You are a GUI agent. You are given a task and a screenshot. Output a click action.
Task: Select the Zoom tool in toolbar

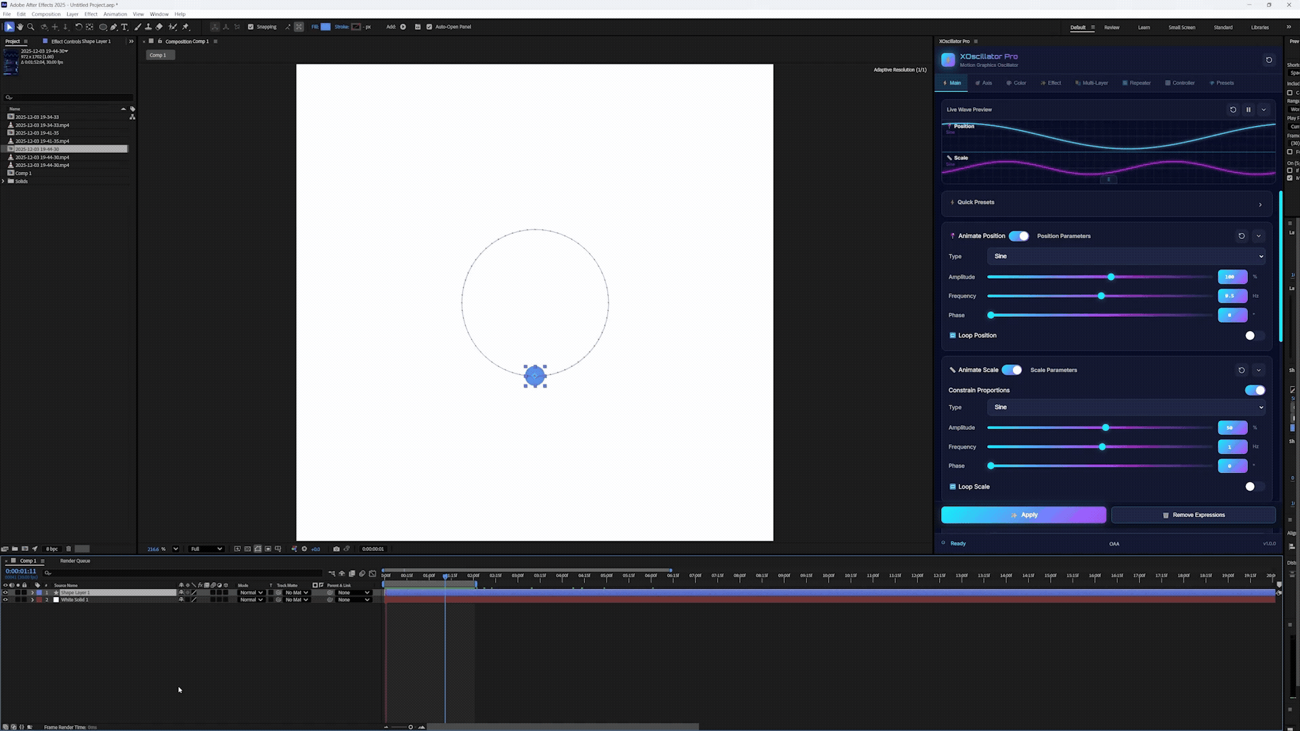coord(30,27)
